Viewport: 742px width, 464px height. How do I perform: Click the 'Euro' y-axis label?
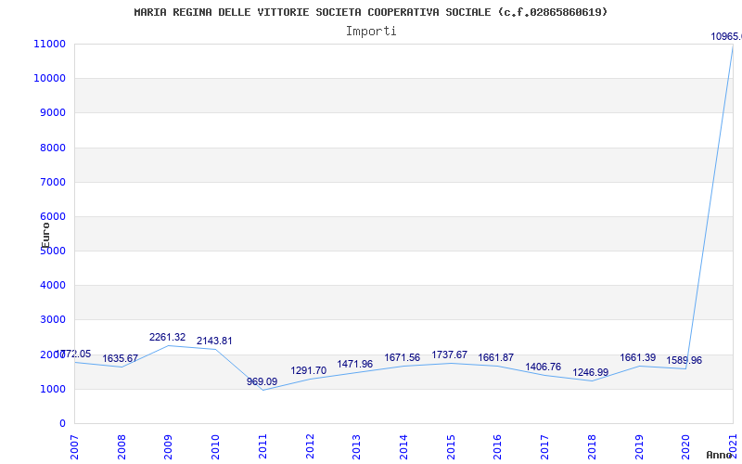(x=45, y=236)
